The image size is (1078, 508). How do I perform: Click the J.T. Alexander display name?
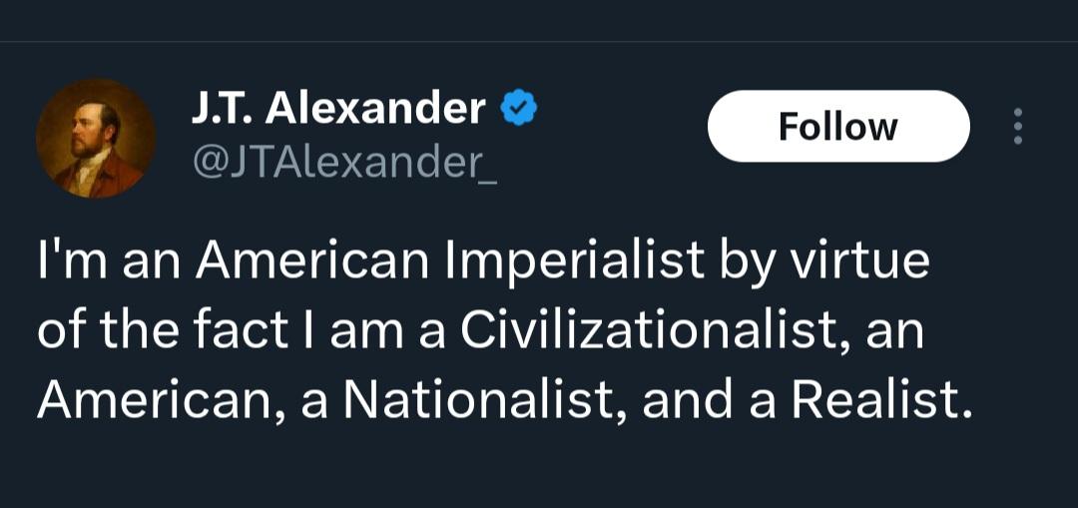click(337, 108)
